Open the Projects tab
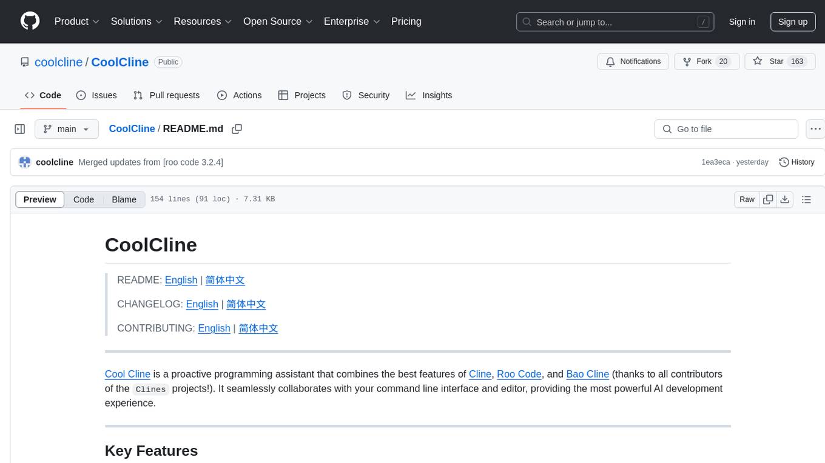The height and width of the screenshot is (463, 825). click(x=302, y=95)
